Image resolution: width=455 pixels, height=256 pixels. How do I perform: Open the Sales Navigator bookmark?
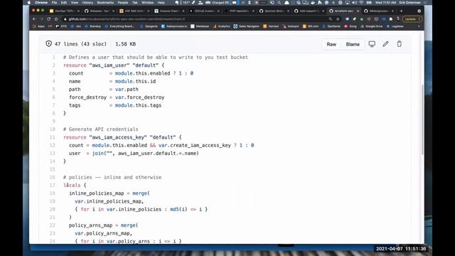[247, 26]
